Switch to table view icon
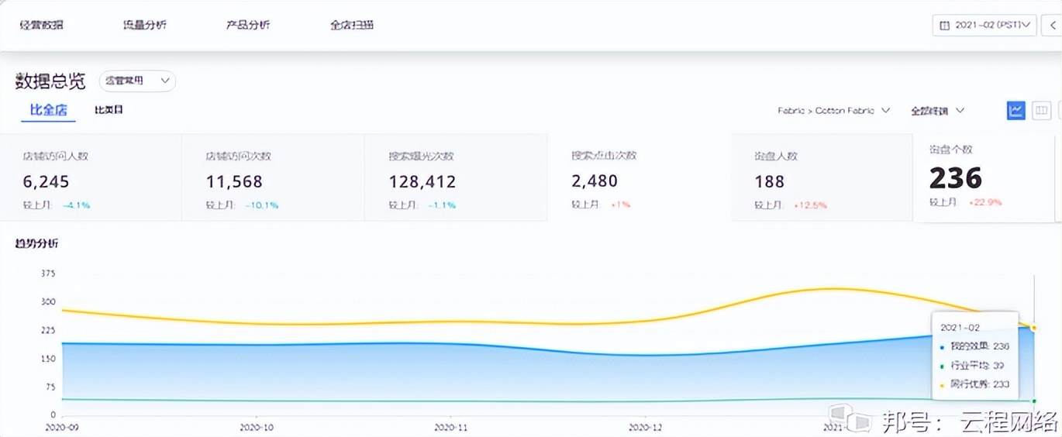 click(1042, 111)
